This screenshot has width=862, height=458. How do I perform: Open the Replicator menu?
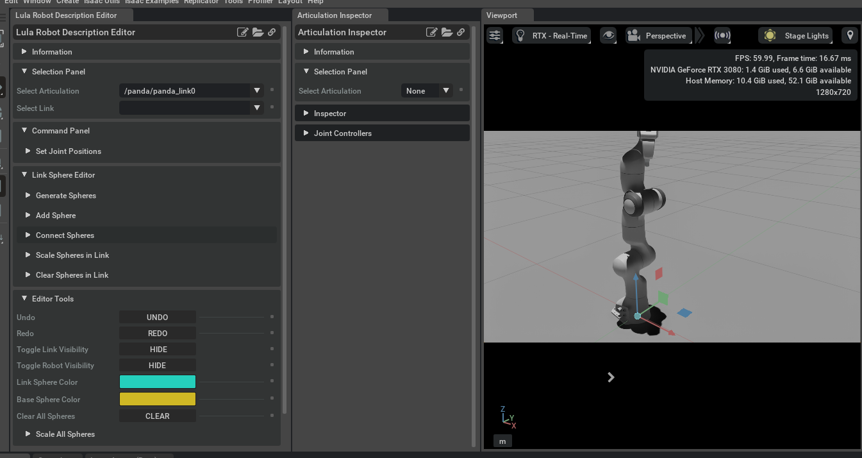tap(200, 2)
